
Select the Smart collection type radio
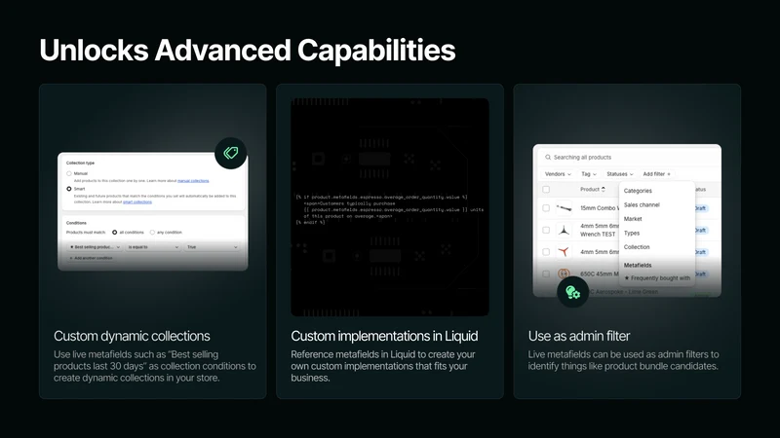coord(69,189)
